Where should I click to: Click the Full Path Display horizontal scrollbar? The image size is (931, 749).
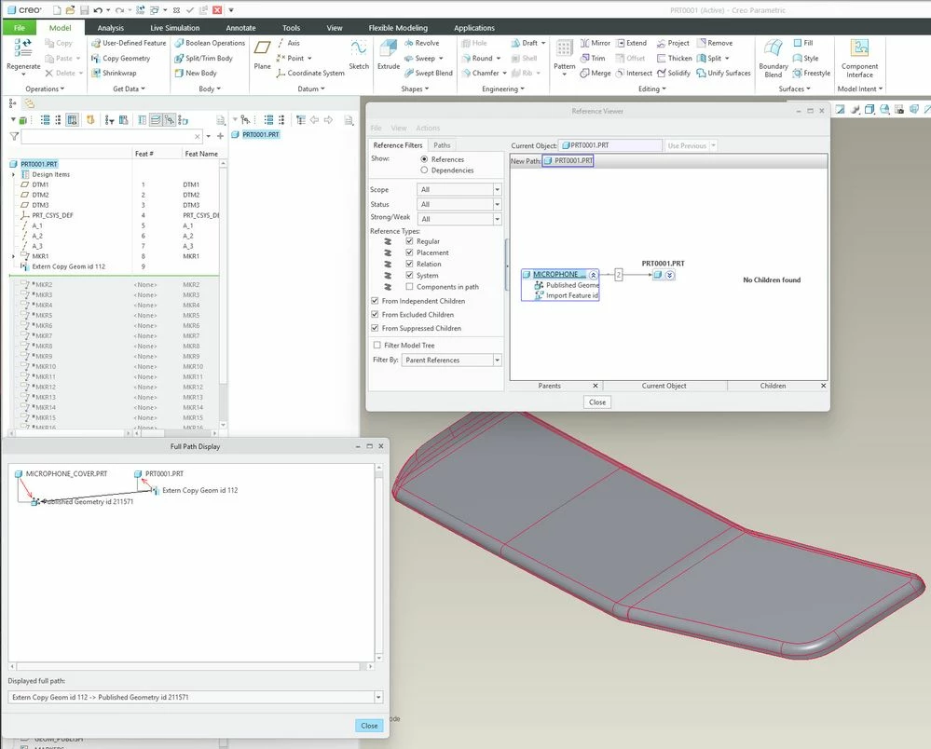click(191, 666)
